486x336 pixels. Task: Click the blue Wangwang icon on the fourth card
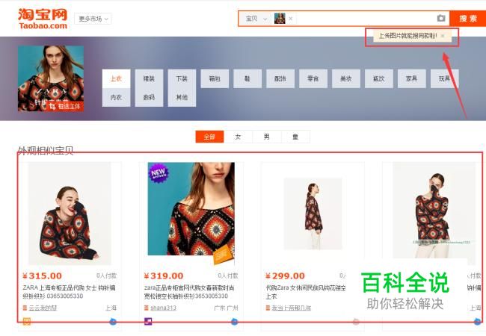[478, 322]
